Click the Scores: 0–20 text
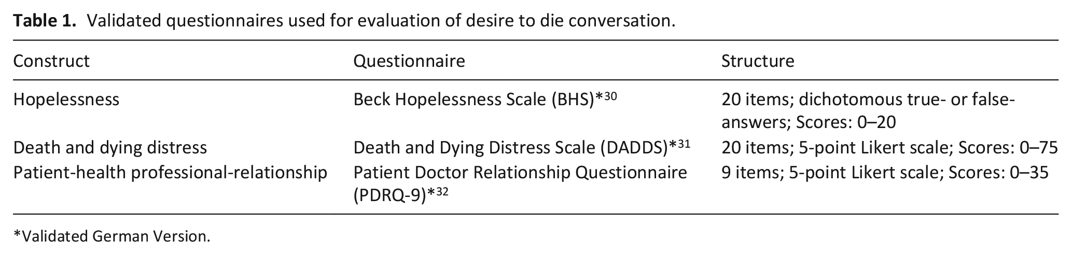 tap(846, 122)
